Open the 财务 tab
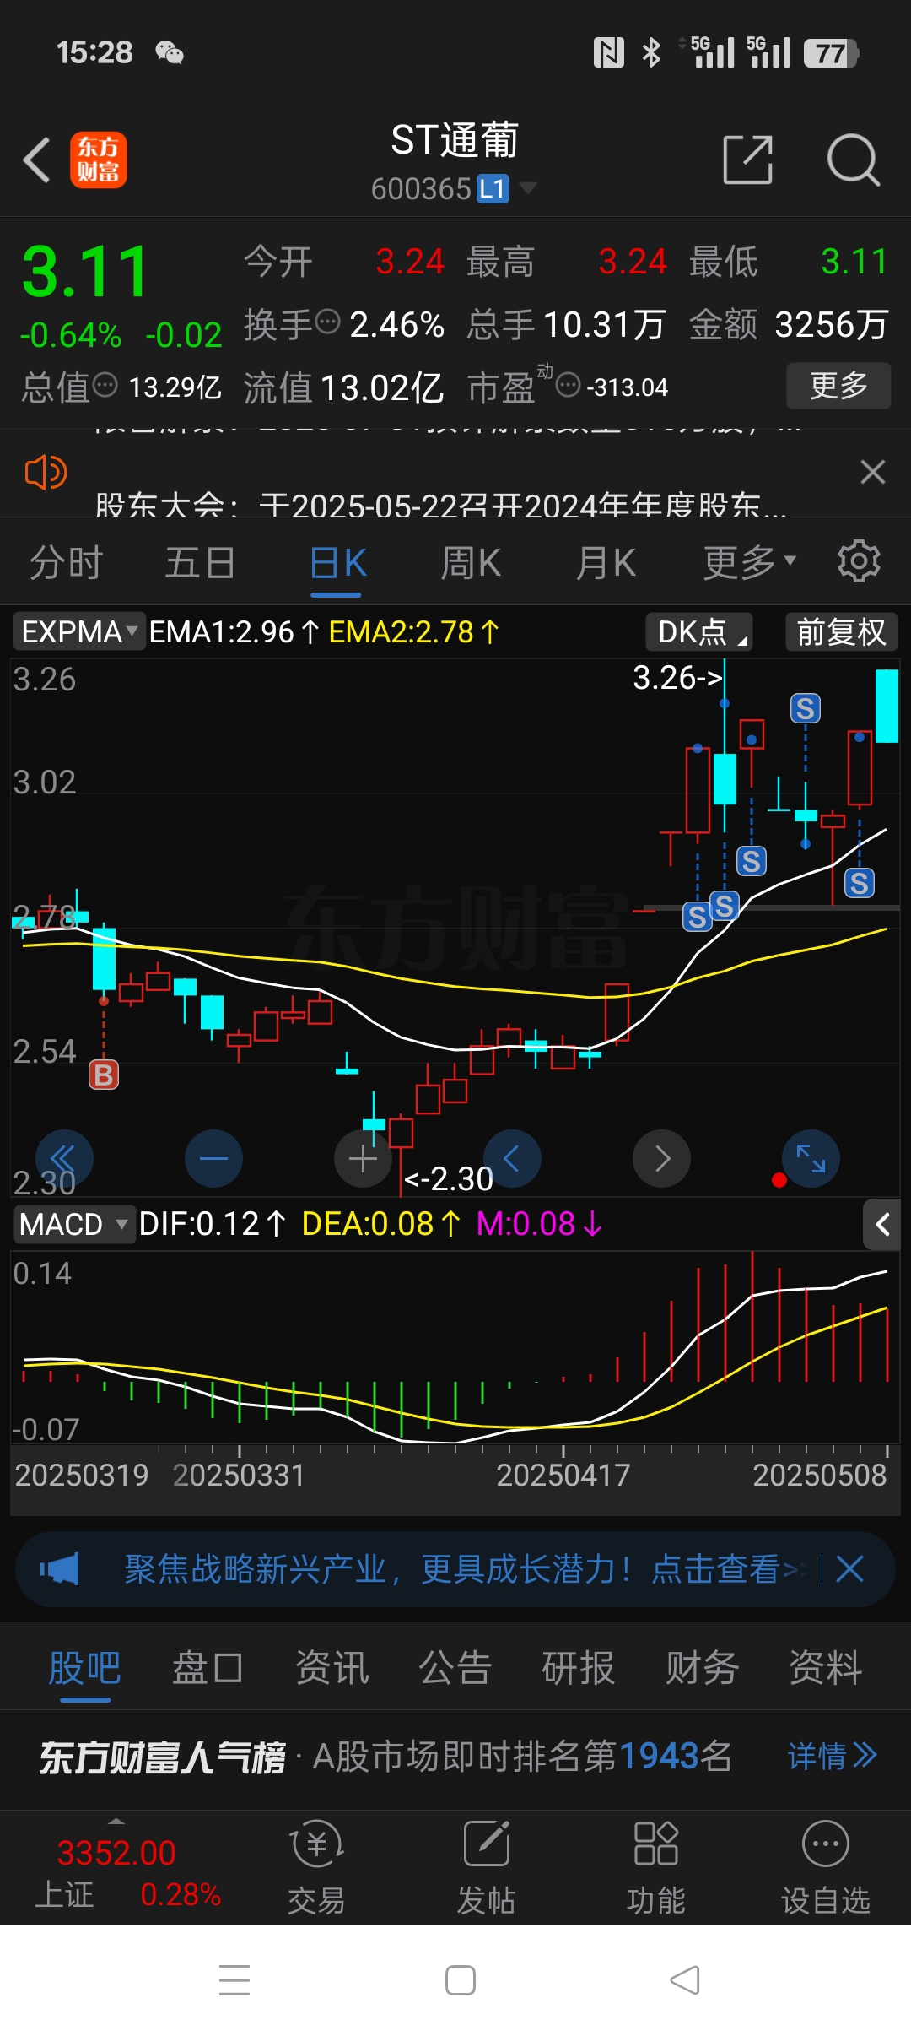The image size is (911, 2036). [702, 1668]
